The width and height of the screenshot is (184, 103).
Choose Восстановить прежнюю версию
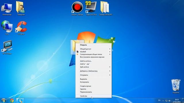[x=93, y=57]
